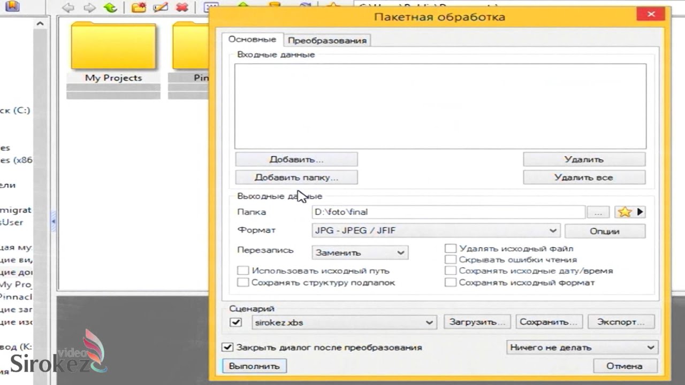Click the Папка path input field

click(x=448, y=212)
